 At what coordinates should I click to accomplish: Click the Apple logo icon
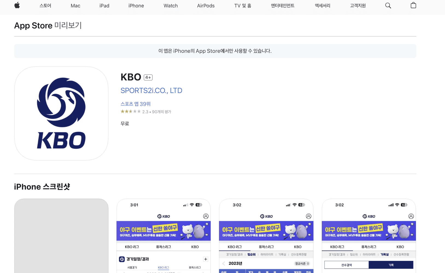(x=17, y=5)
